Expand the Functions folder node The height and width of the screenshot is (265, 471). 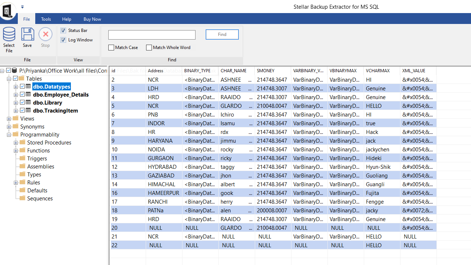pyautogui.click(x=16, y=151)
